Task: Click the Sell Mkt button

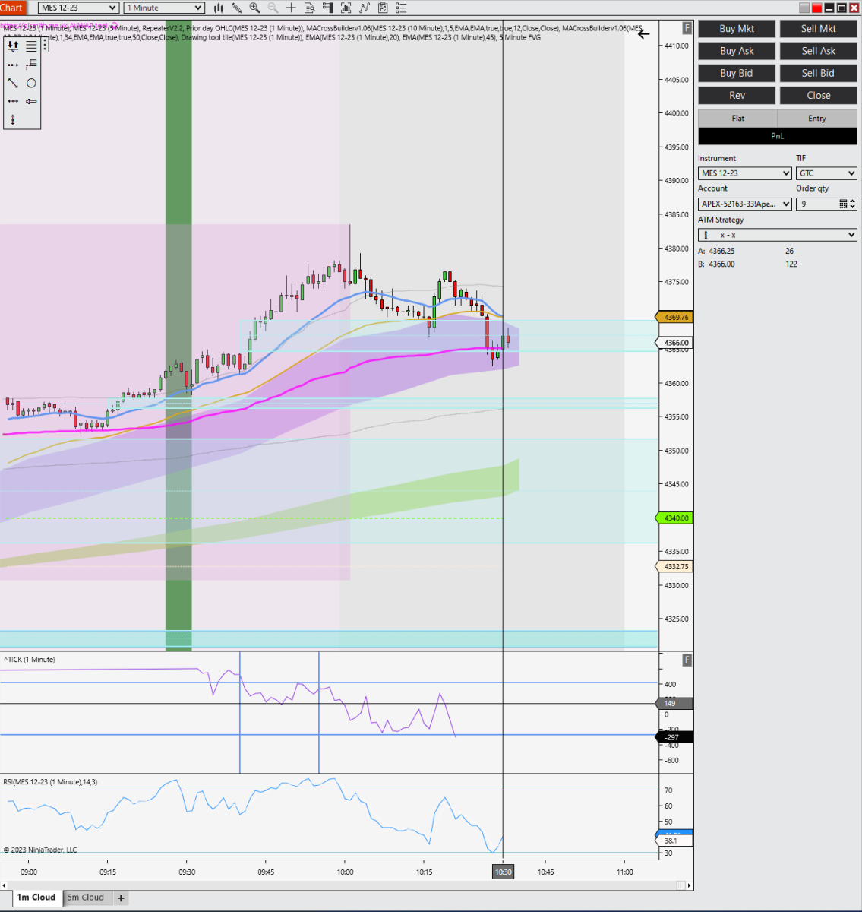Action: 818,29
